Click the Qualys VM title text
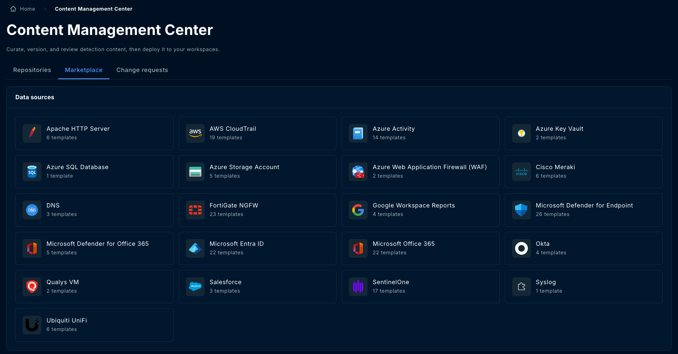678x354 pixels. [63, 282]
